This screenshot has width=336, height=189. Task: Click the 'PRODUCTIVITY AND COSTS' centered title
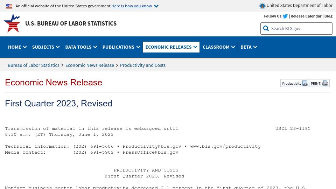click(x=146, y=170)
